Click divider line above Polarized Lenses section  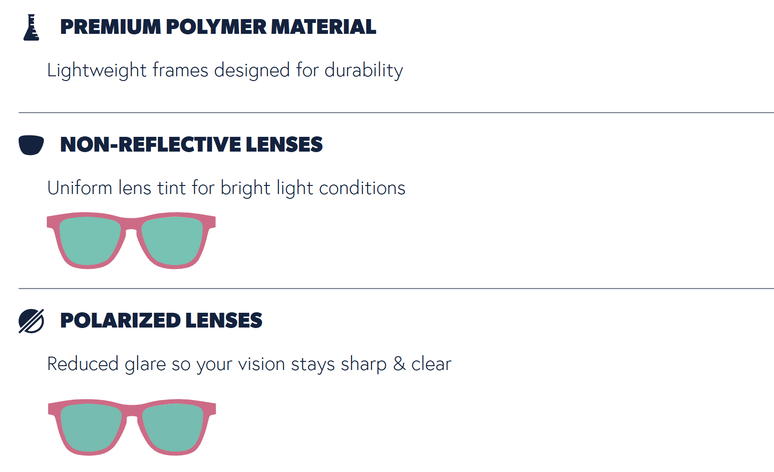click(x=396, y=288)
